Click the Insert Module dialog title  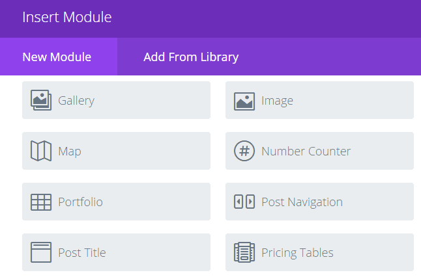[x=66, y=18]
